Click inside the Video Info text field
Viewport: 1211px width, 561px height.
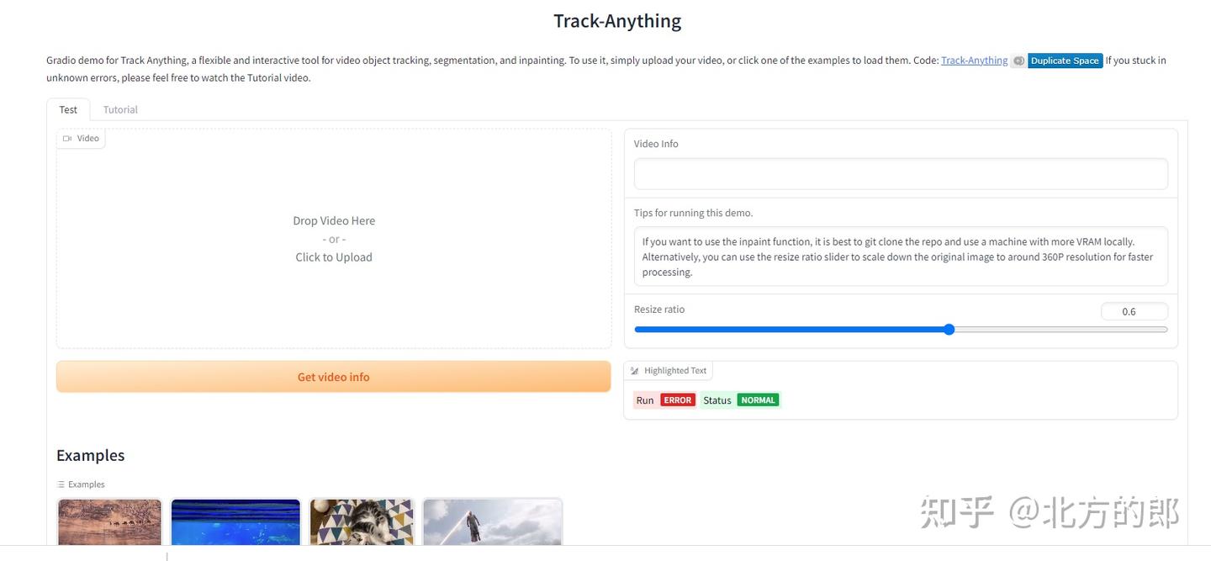[x=900, y=173]
